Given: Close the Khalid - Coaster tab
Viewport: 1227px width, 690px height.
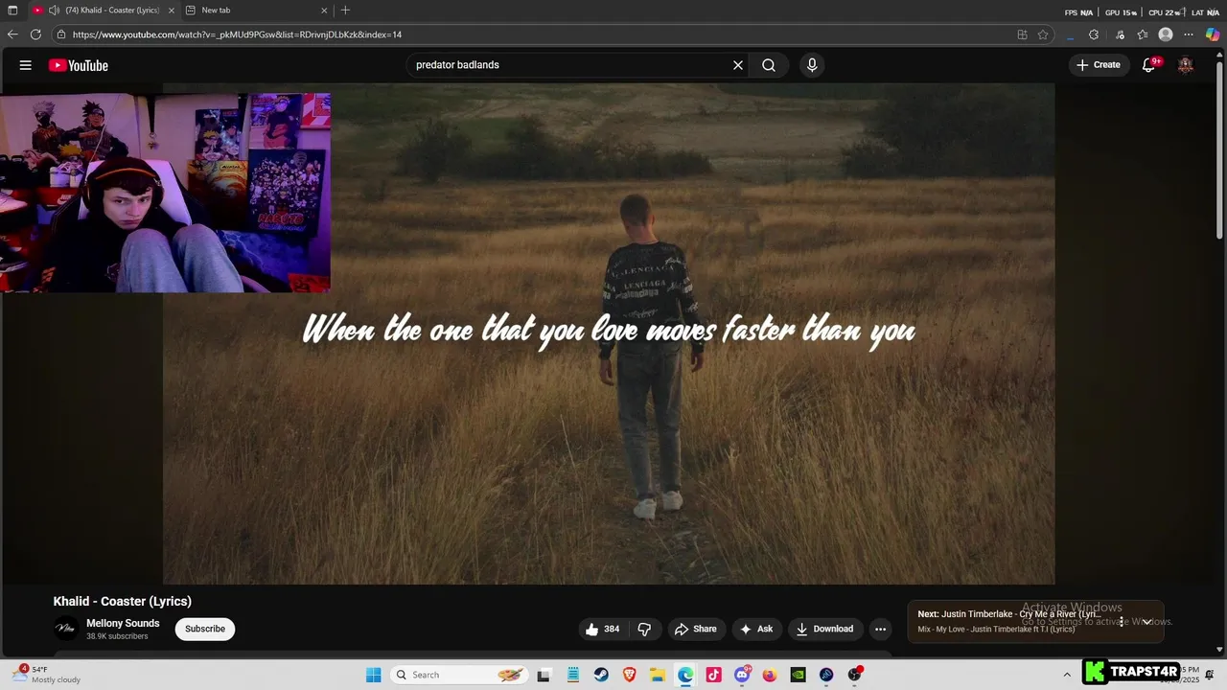Looking at the screenshot, I should 172,11.
